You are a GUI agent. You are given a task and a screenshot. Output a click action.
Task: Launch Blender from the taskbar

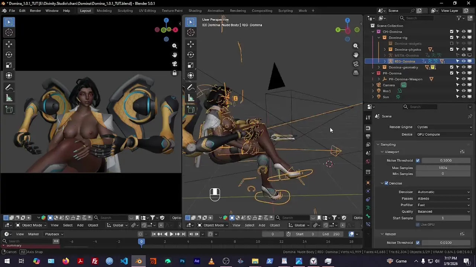(138, 261)
